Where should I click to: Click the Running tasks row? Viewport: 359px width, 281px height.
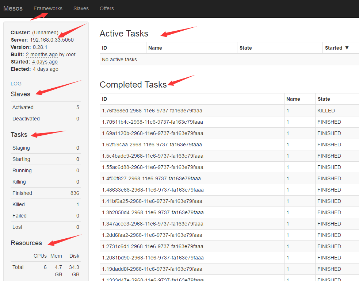[46, 170]
